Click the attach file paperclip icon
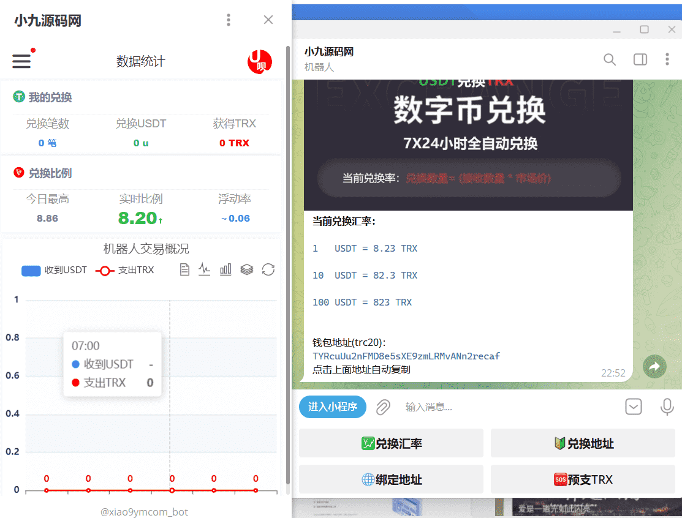 tap(383, 407)
